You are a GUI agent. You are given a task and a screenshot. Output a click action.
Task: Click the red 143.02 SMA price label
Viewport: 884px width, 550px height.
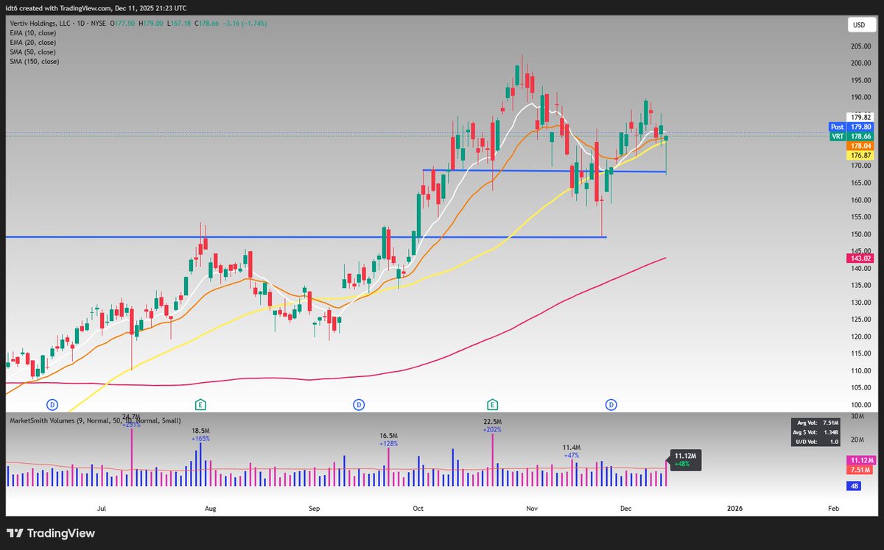click(860, 258)
